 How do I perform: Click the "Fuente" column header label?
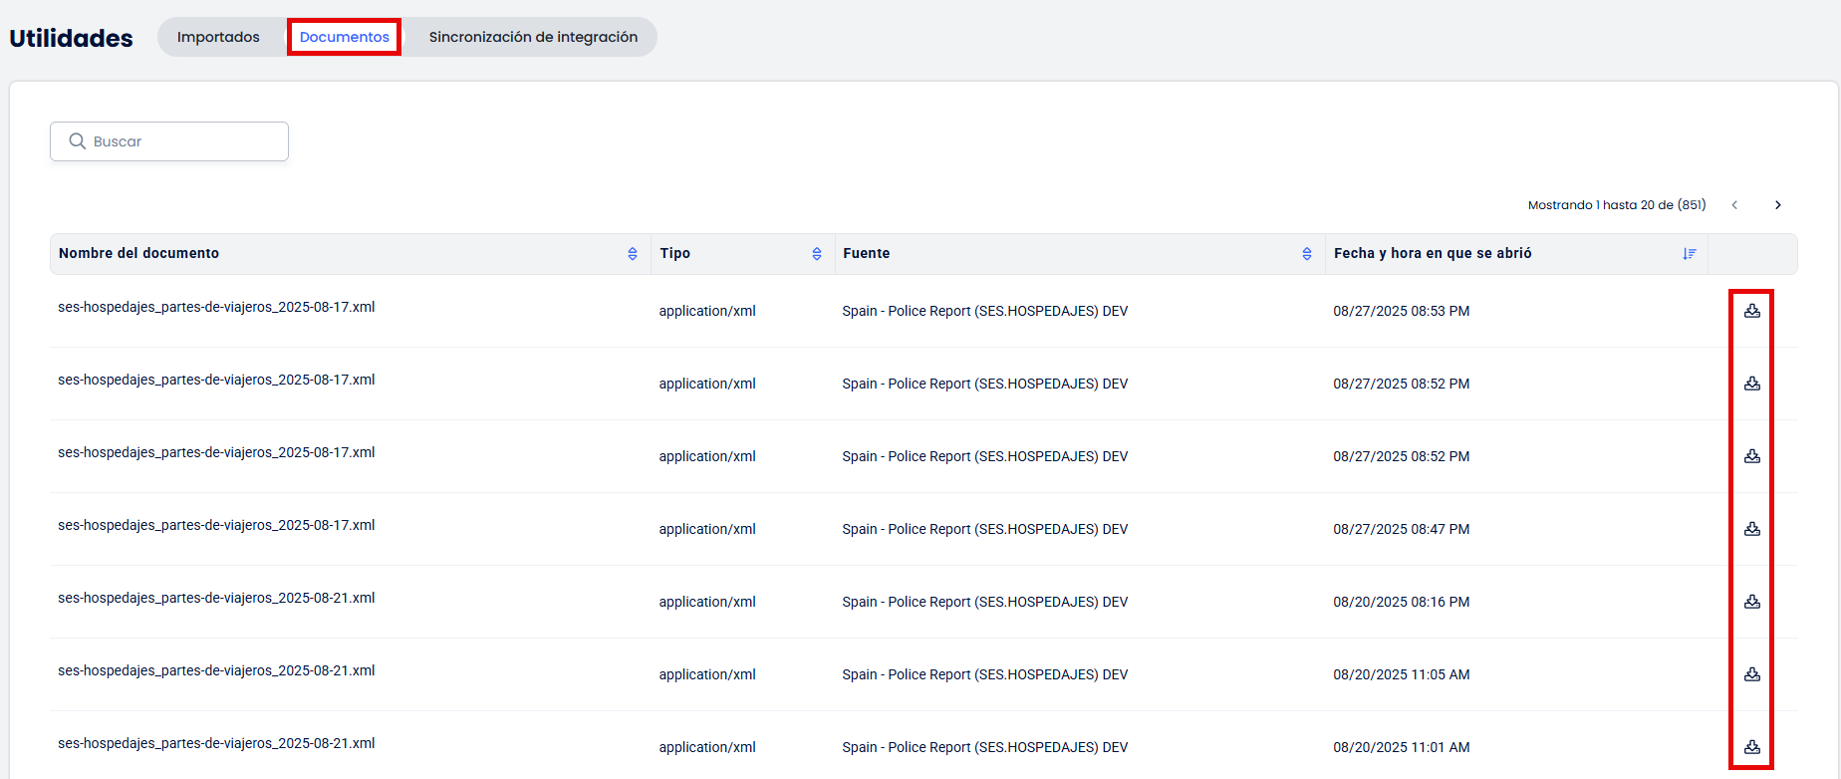tap(867, 253)
